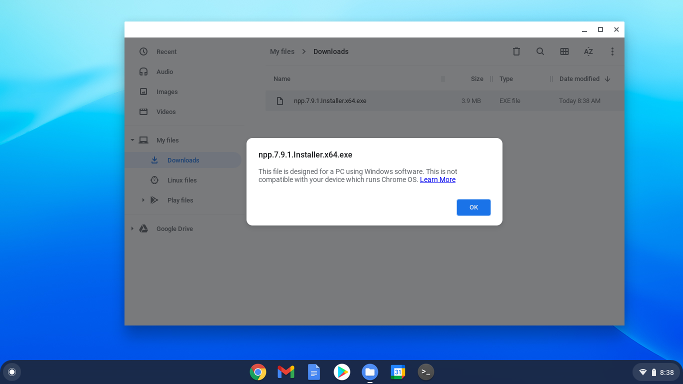Viewport: 683px width, 384px height.
Task: Open Google Calendar from the shelf
Action: [x=398, y=372]
